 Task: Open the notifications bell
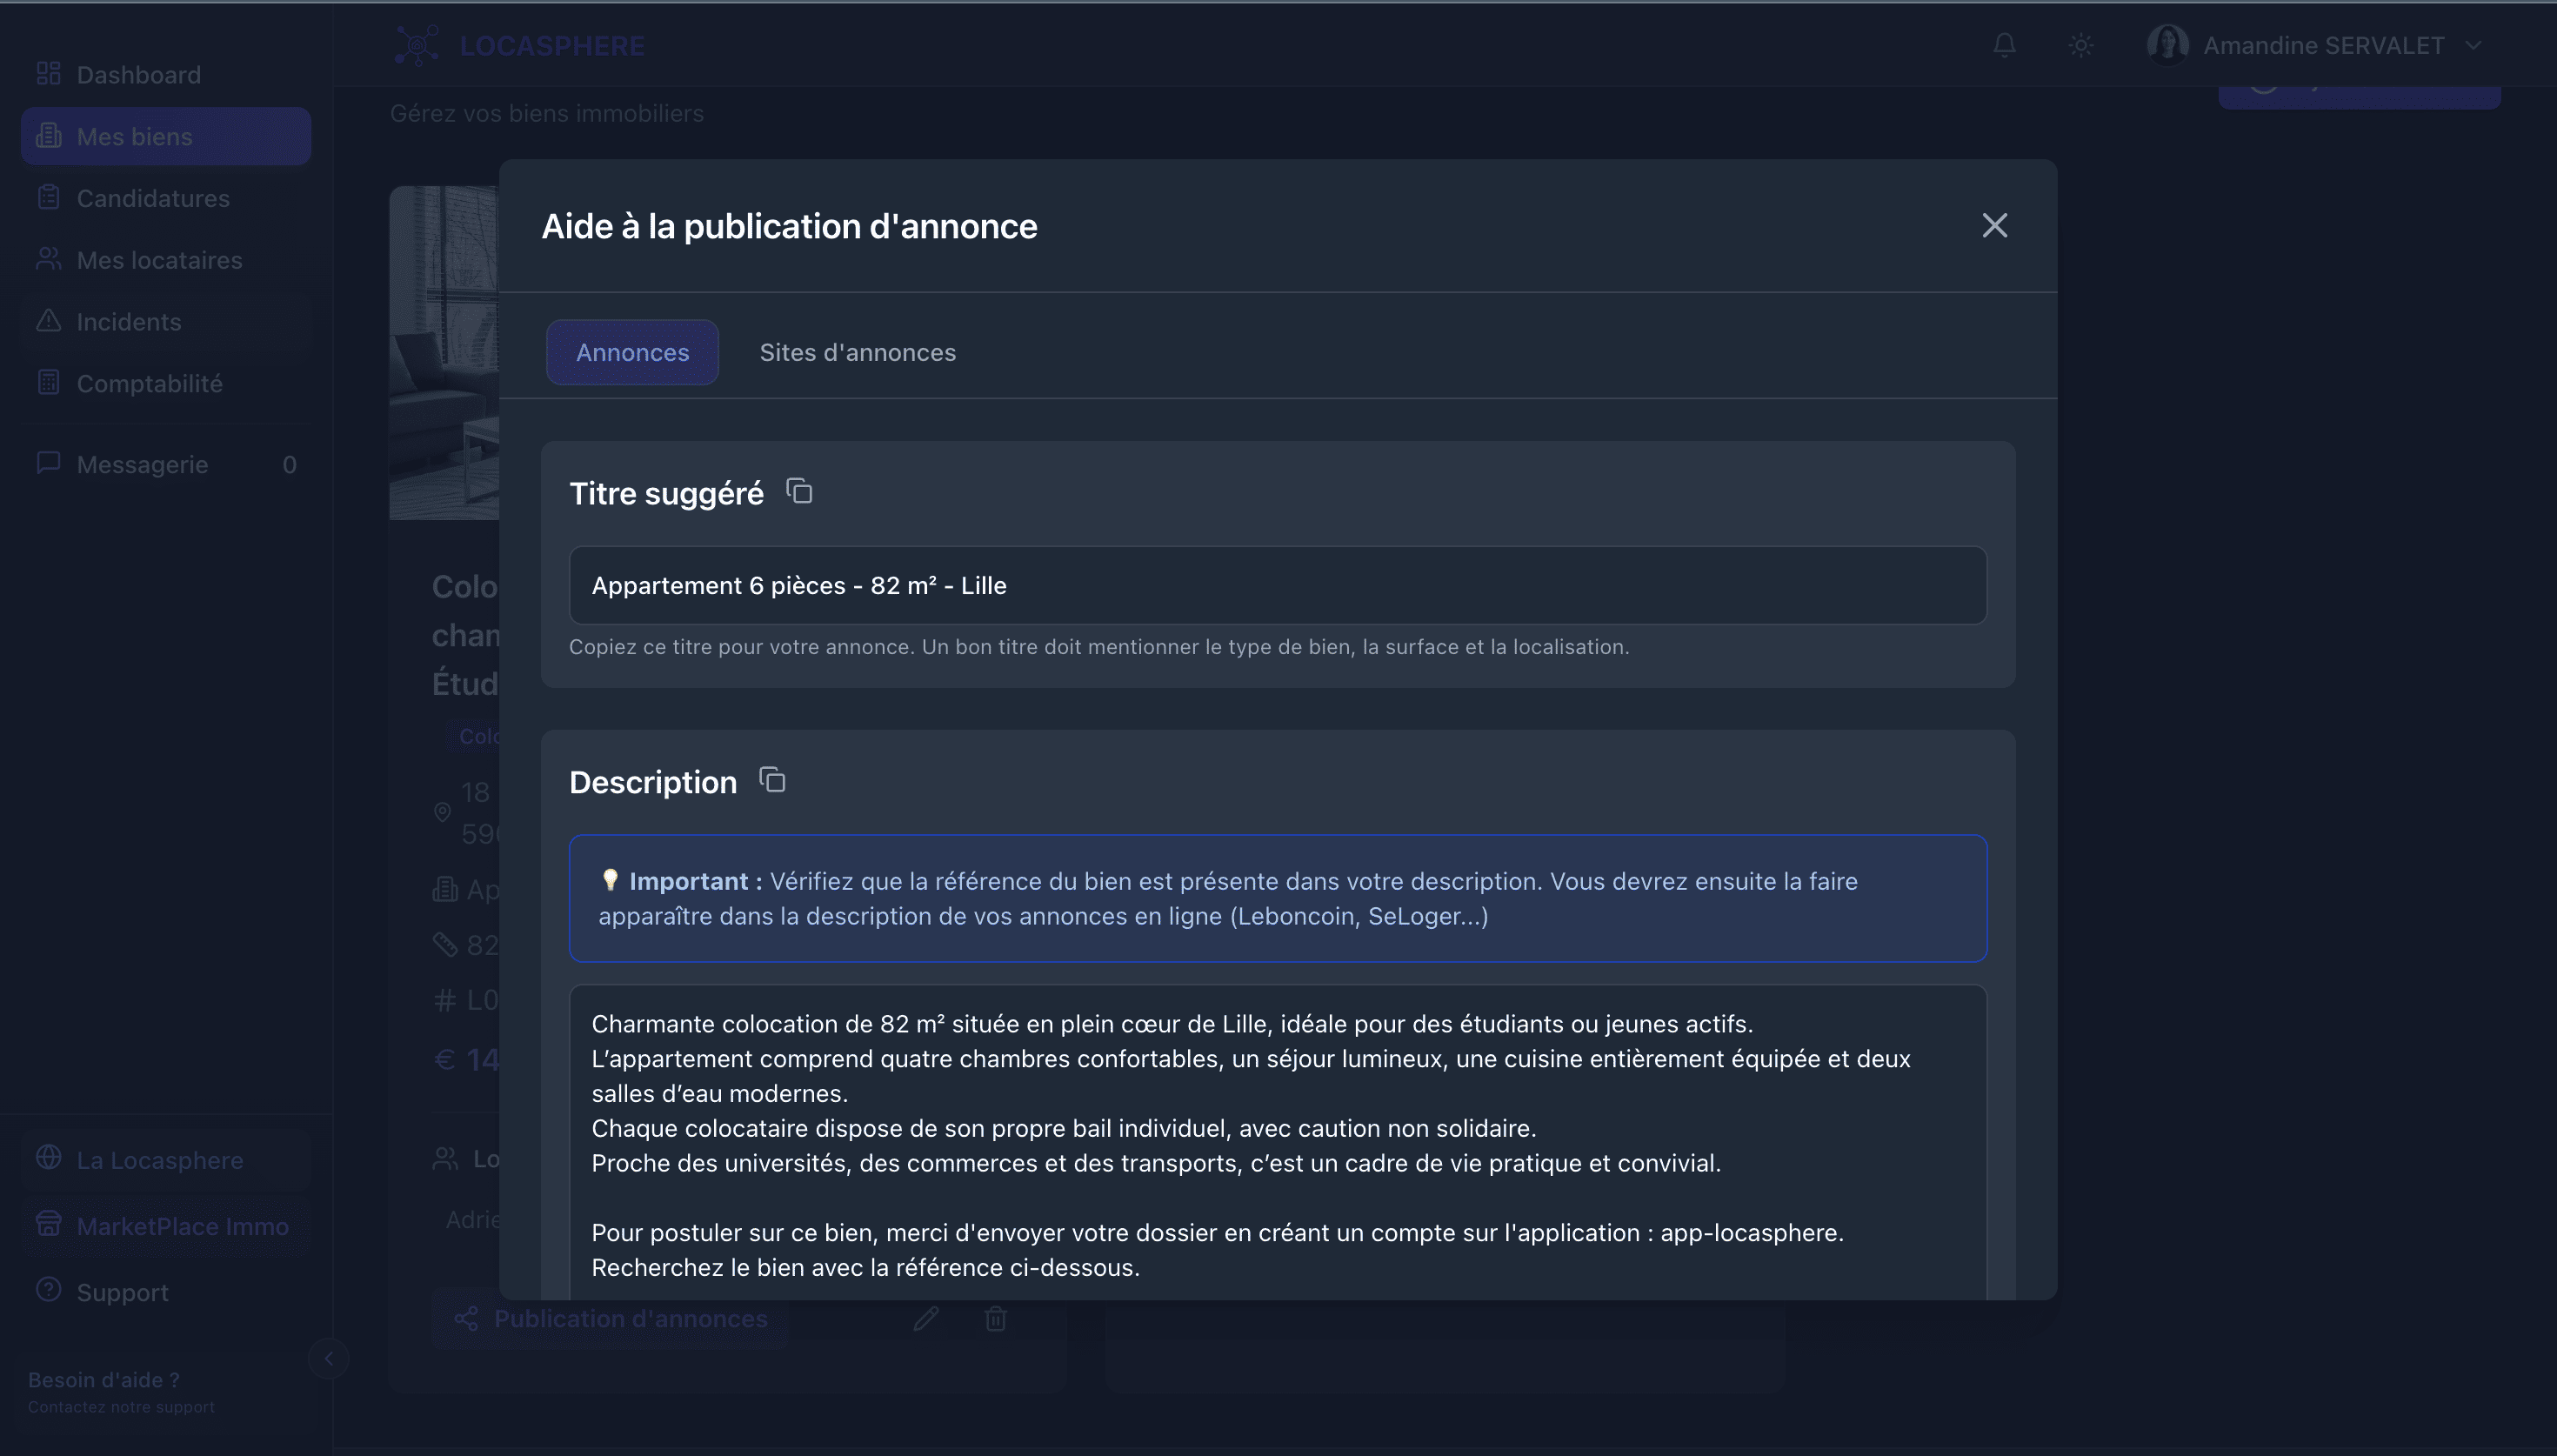tap(2003, 45)
